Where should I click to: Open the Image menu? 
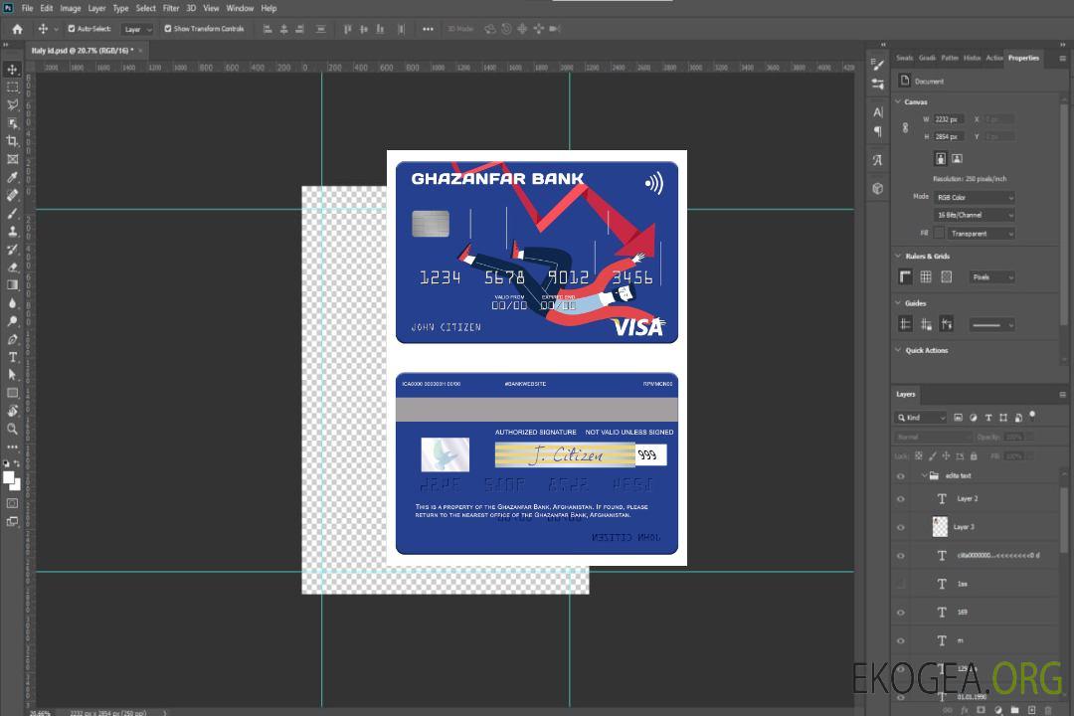click(70, 8)
